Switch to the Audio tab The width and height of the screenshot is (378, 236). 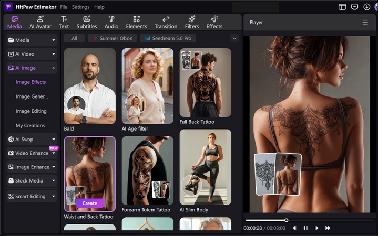[x=111, y=23]
